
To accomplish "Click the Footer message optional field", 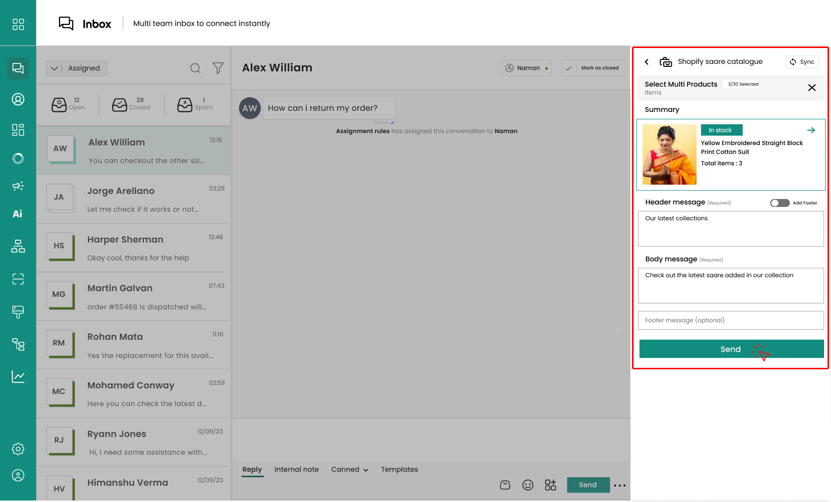I will [x=731, y=320].
